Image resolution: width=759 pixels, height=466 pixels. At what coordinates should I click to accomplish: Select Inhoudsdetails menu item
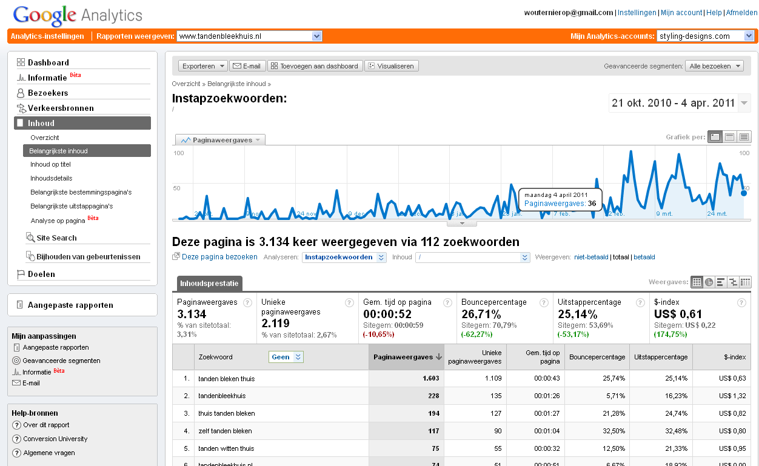[x=51, y=178]
